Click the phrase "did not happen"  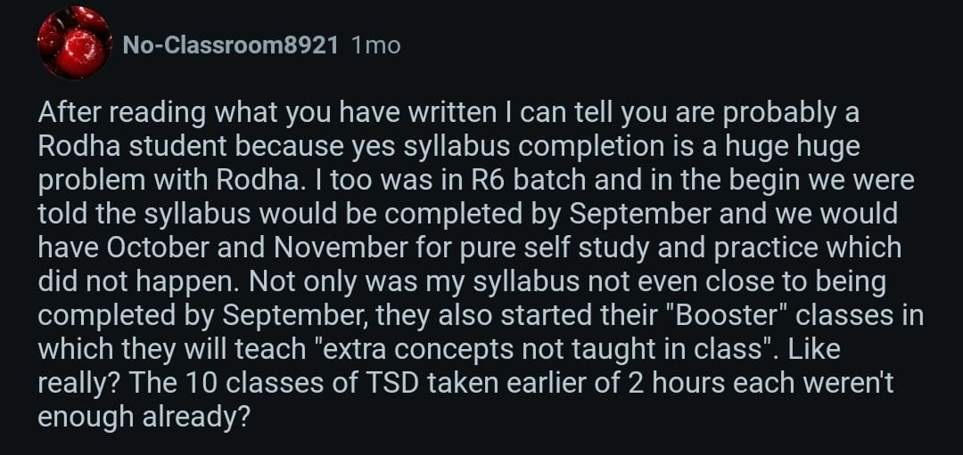coord(137,281)
